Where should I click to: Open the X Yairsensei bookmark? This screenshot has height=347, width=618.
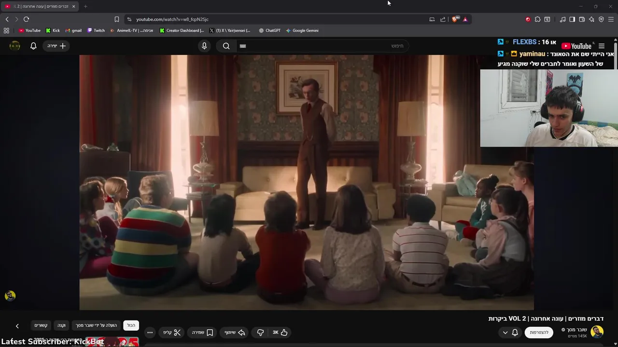pyautogui.click(x=230, y=30)
